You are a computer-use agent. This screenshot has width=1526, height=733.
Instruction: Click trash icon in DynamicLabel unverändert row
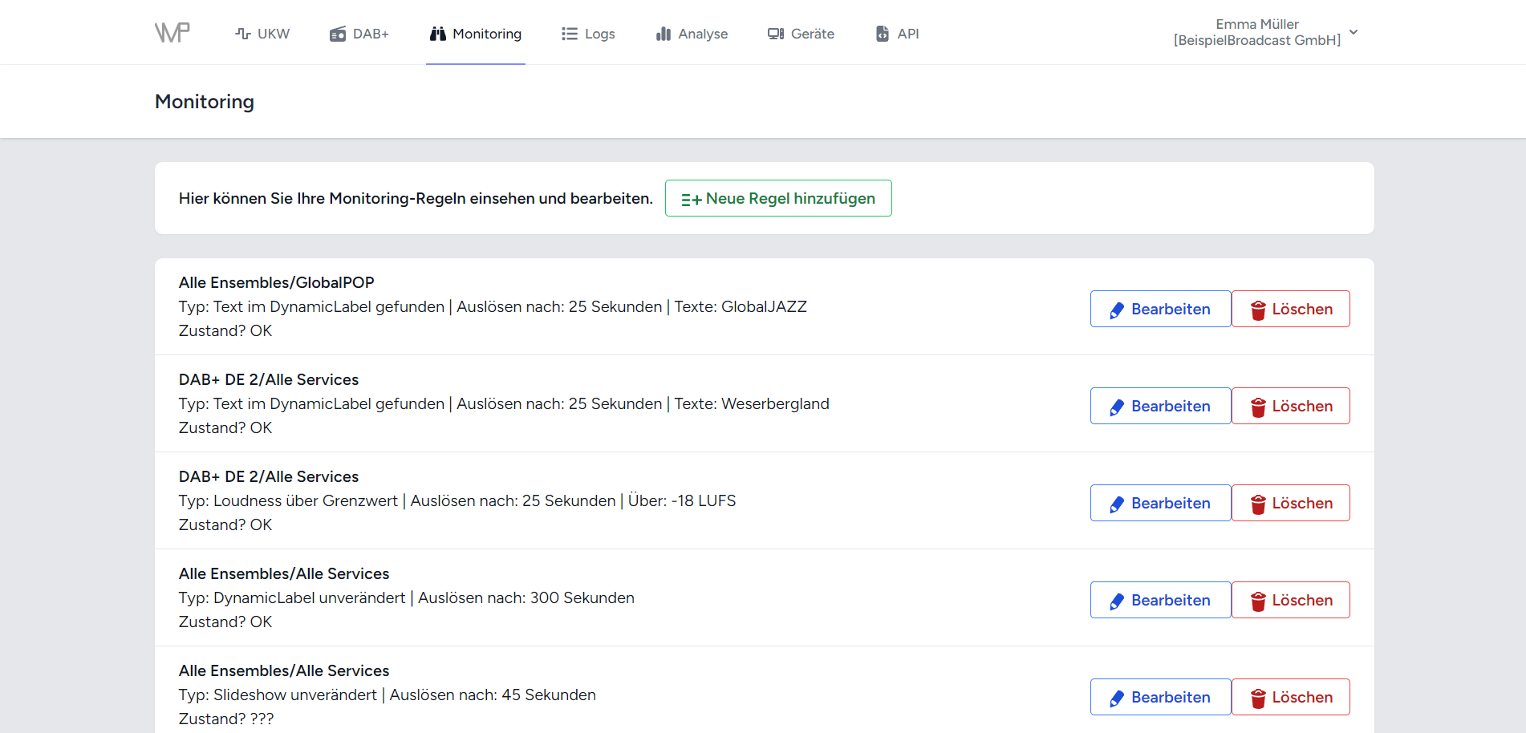(x=1258, y=601)
